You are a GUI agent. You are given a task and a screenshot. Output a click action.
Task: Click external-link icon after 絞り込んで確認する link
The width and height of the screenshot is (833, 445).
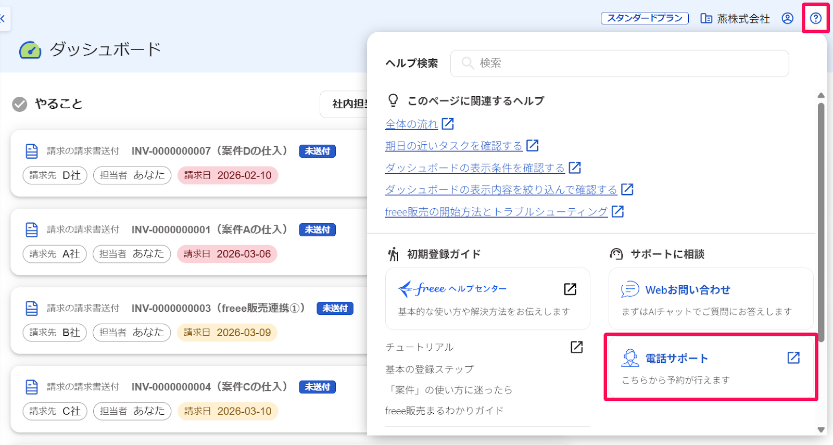(627, 189)
